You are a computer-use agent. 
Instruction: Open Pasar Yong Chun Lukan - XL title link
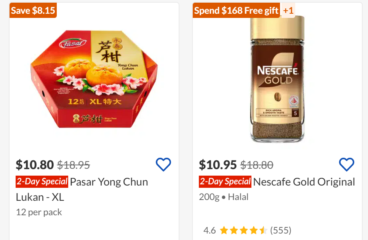(82, 189)
